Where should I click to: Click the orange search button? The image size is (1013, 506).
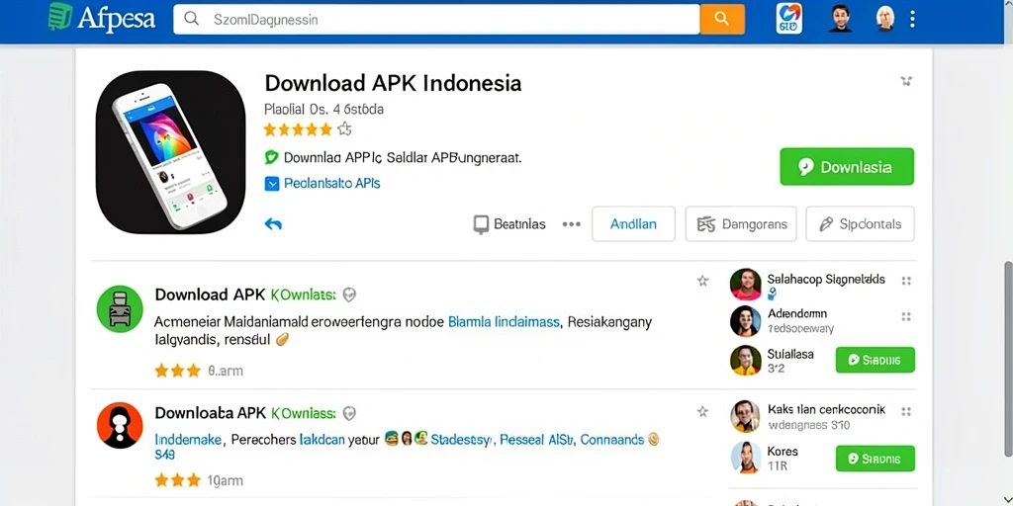tap(722, 20)
